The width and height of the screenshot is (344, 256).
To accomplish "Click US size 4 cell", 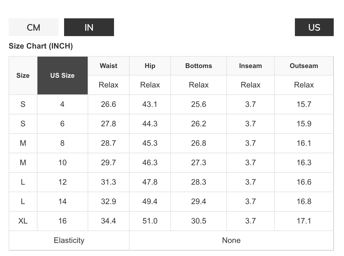I will [62, 104].
